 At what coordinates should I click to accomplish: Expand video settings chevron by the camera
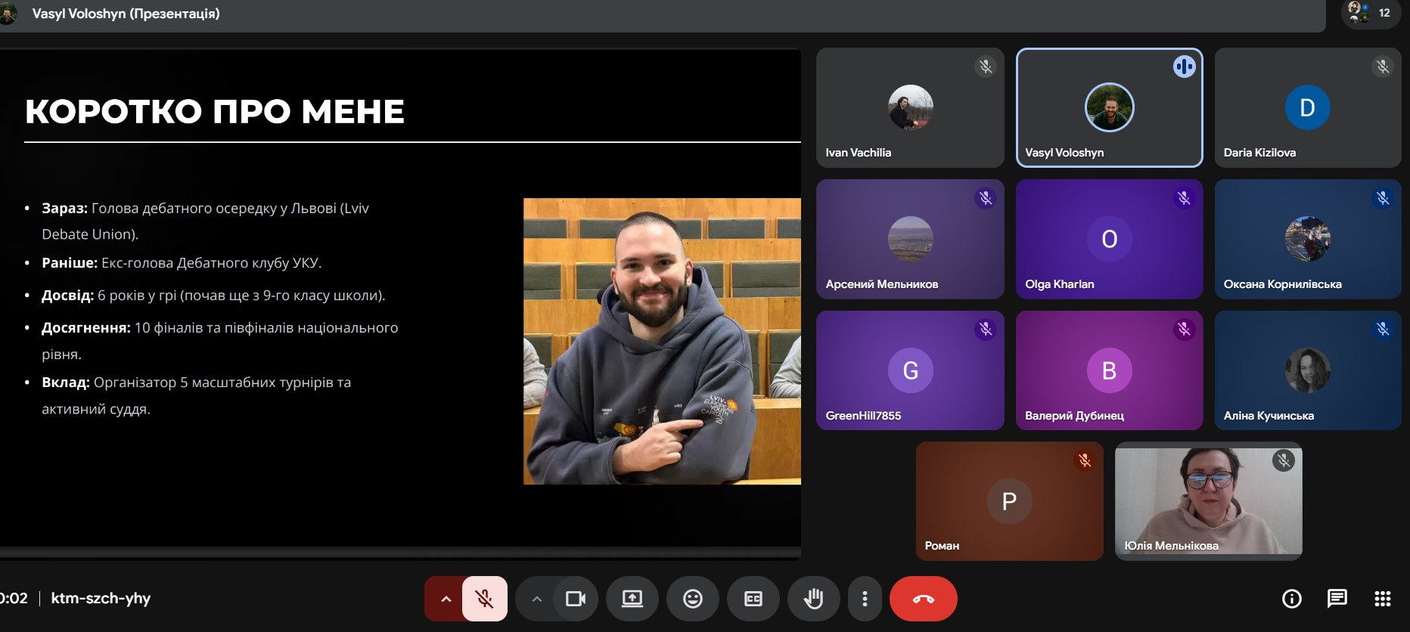[536, 599]
